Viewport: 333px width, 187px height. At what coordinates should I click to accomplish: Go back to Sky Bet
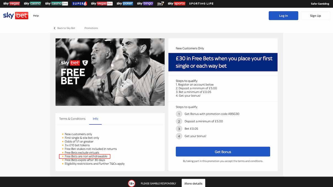pos(66,28)
